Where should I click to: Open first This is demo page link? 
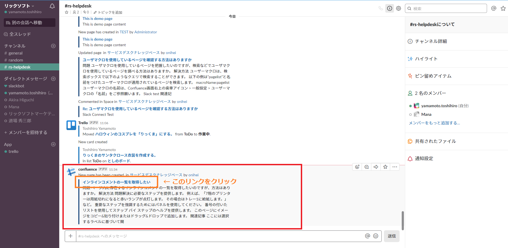(97, 19)
